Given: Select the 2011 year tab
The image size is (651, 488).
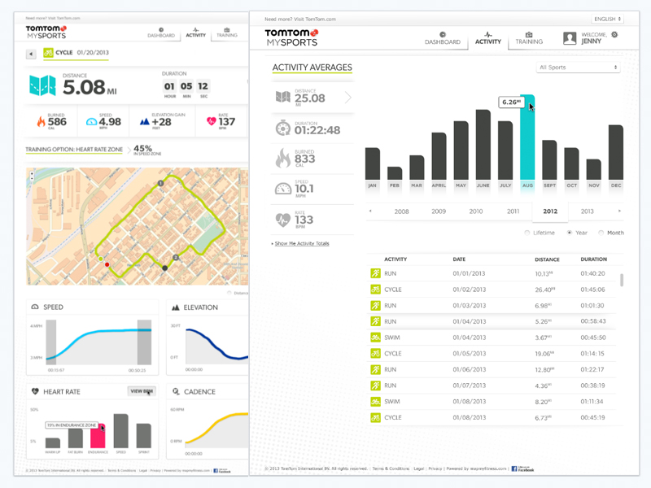Looking at the screenshot, I should click(513, 211).
